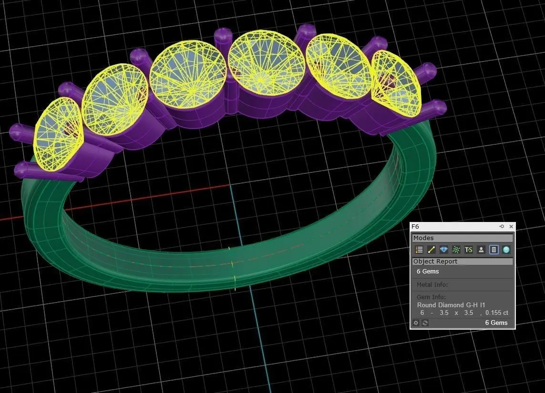The height and width of the screenshot is (393, 545).
Task: Select the TS mode icon
Action: pos(469,250)
